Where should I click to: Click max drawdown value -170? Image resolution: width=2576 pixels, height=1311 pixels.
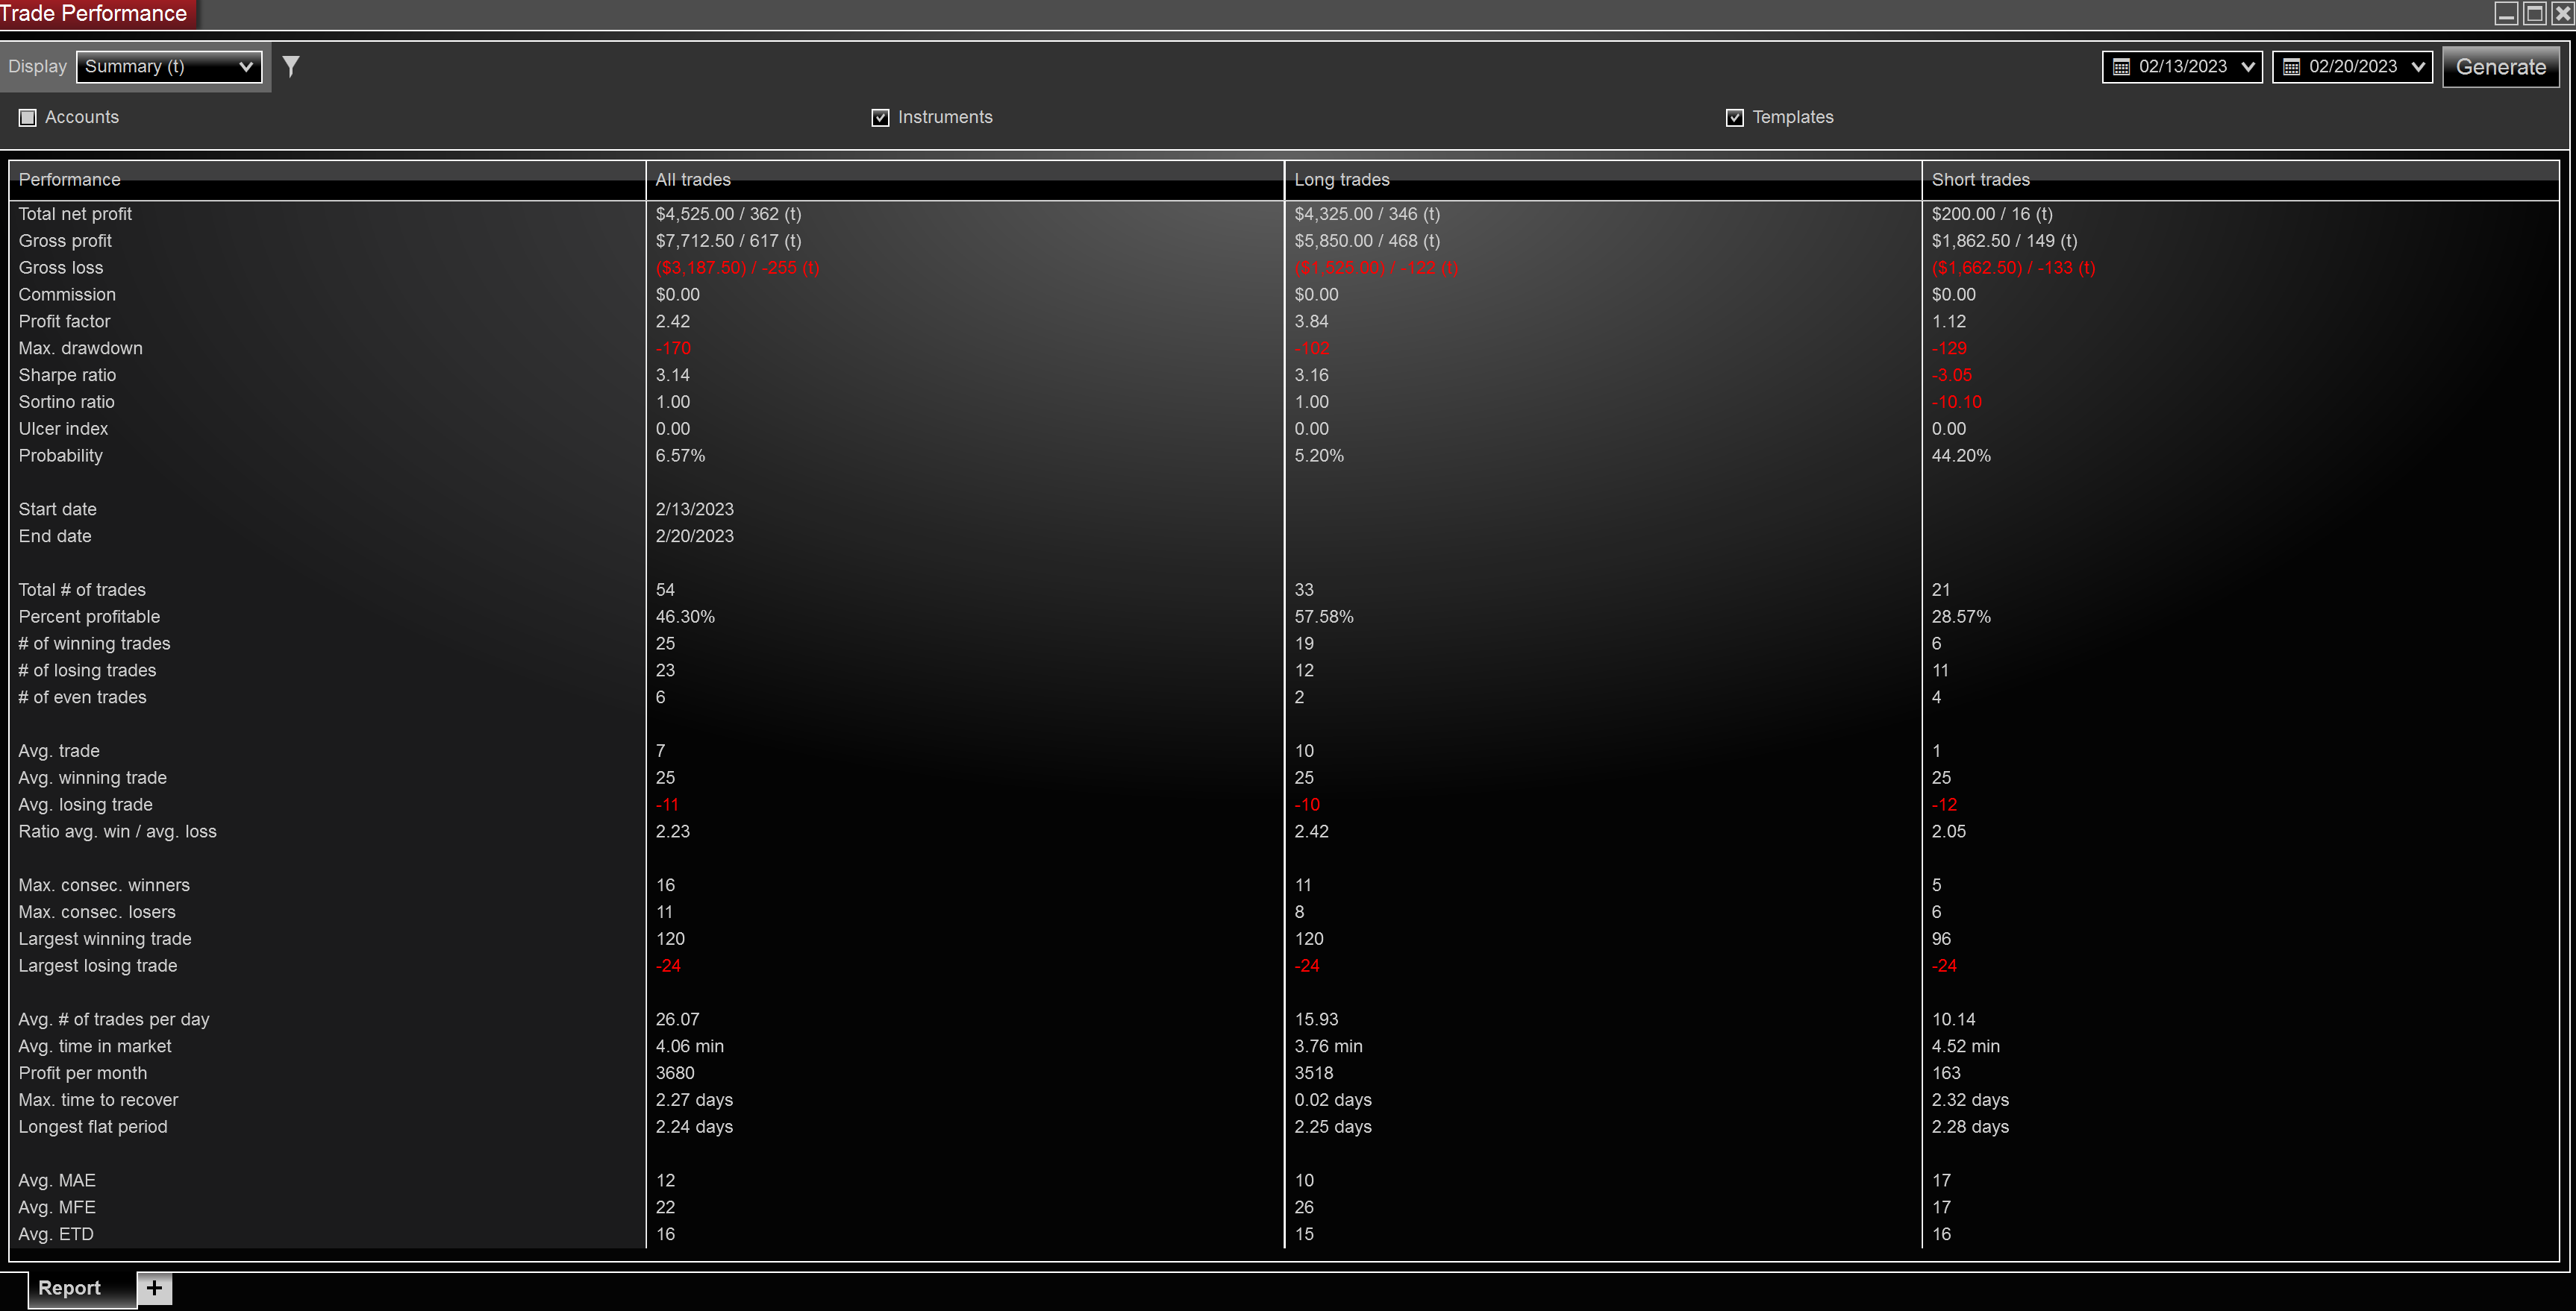pyautogui.click(x=673, y=349)
